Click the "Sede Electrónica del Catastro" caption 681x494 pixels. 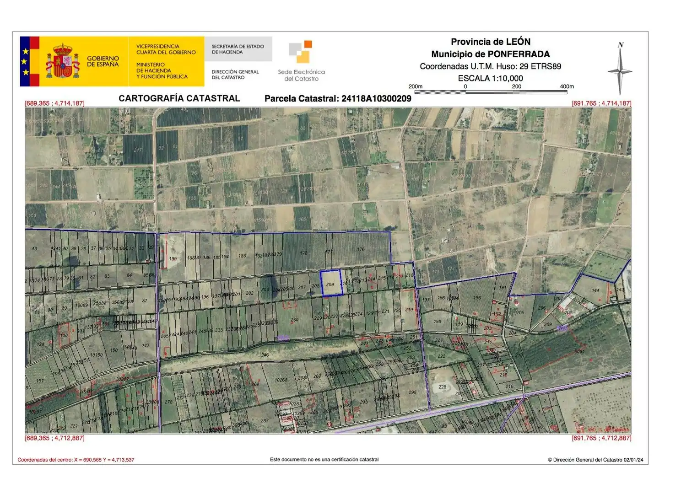coord(301,75)
